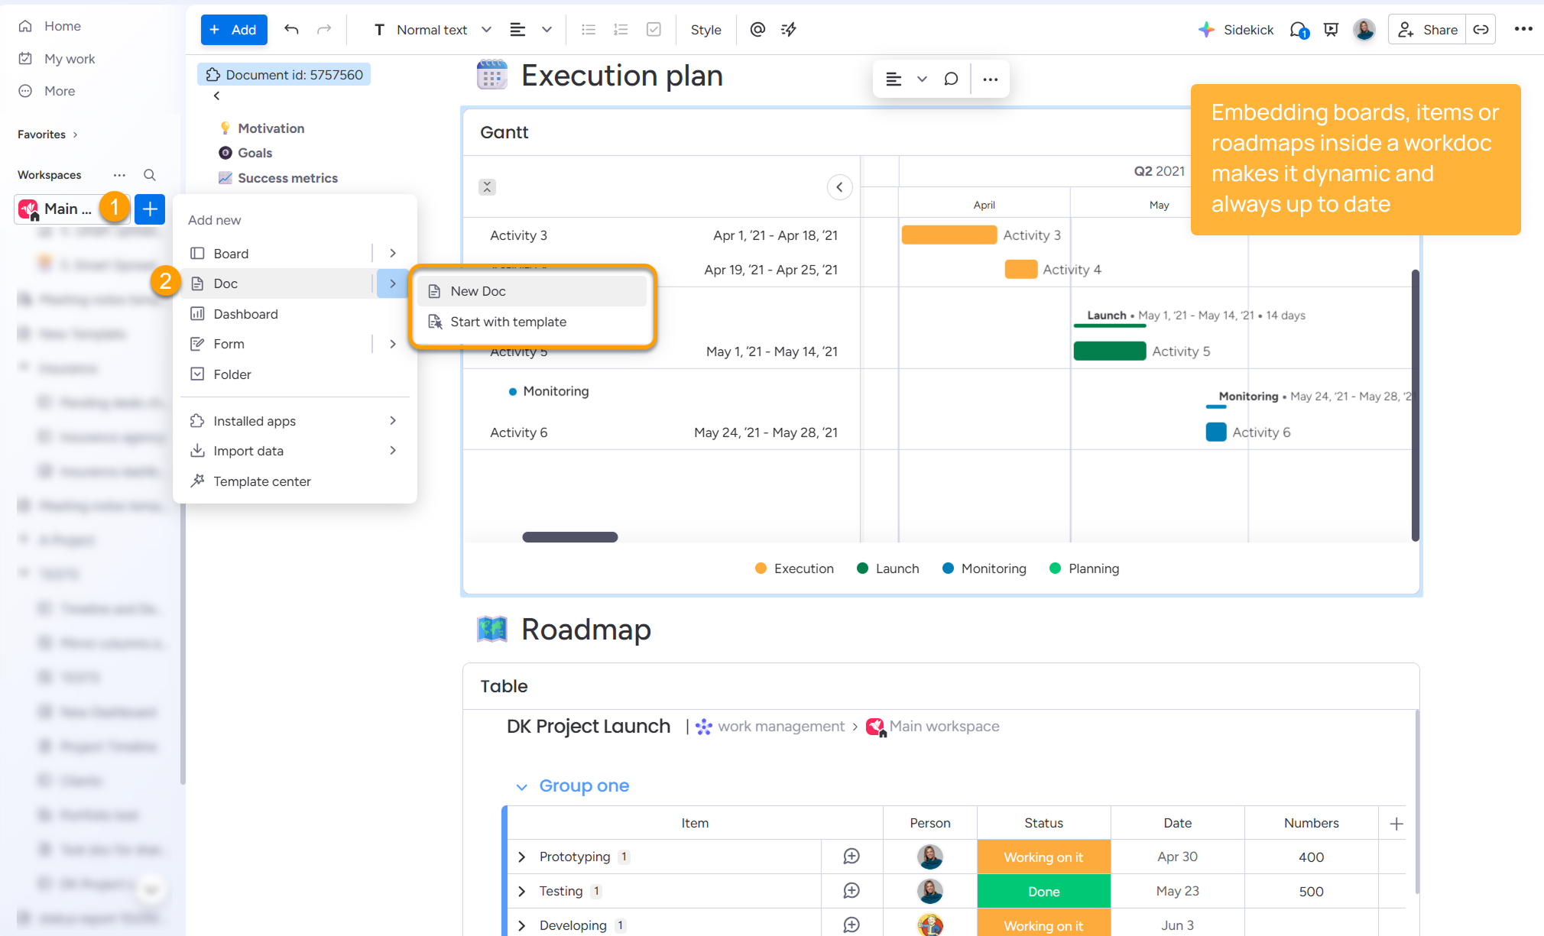Viewport: 1544px width, 936px height.
Task: Open the Gantt block comment icon
Action: pyautogui.click(x=951, y=79)
